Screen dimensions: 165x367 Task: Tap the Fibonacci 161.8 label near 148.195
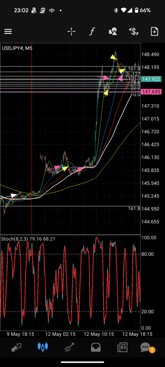[134, 69]
